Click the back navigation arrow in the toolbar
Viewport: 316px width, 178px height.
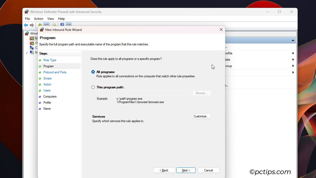(x=26, y=25)
